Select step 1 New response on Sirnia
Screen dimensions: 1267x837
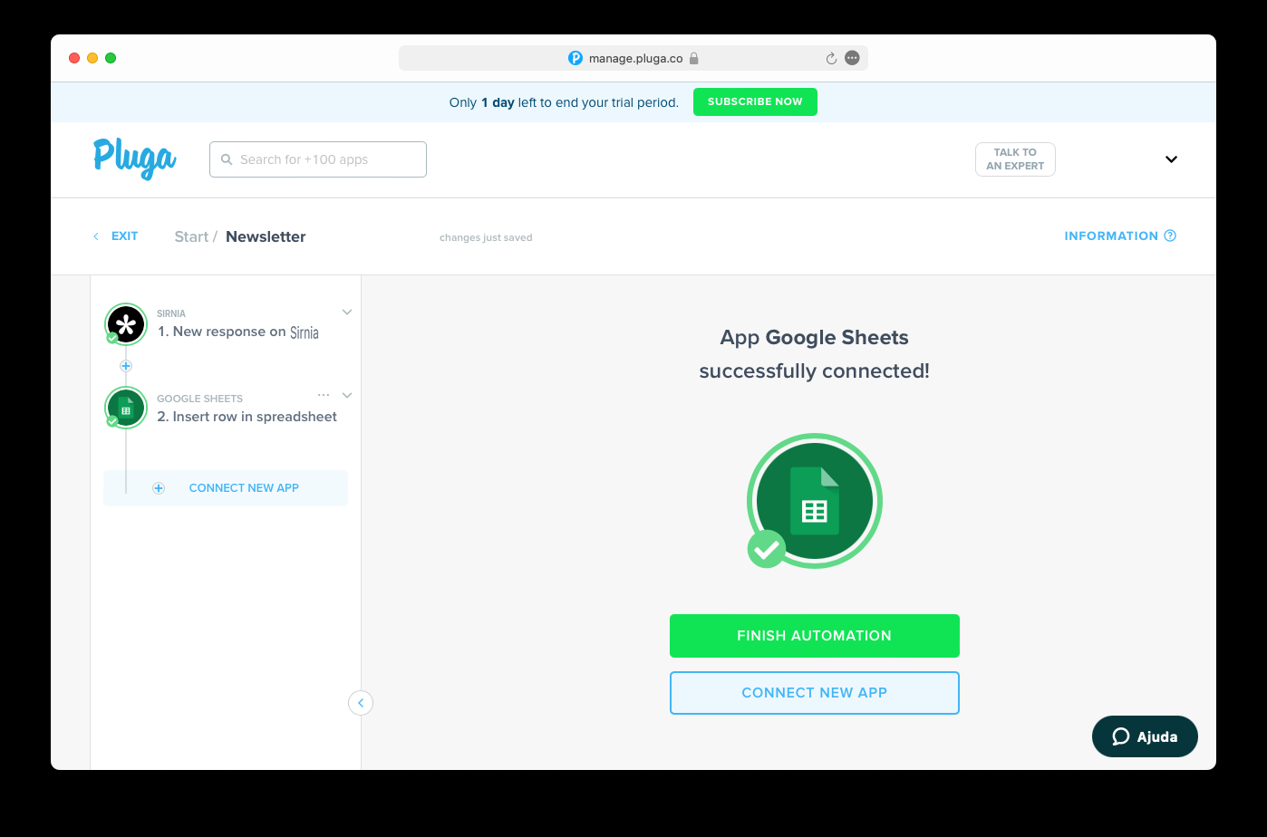point(238,332)
